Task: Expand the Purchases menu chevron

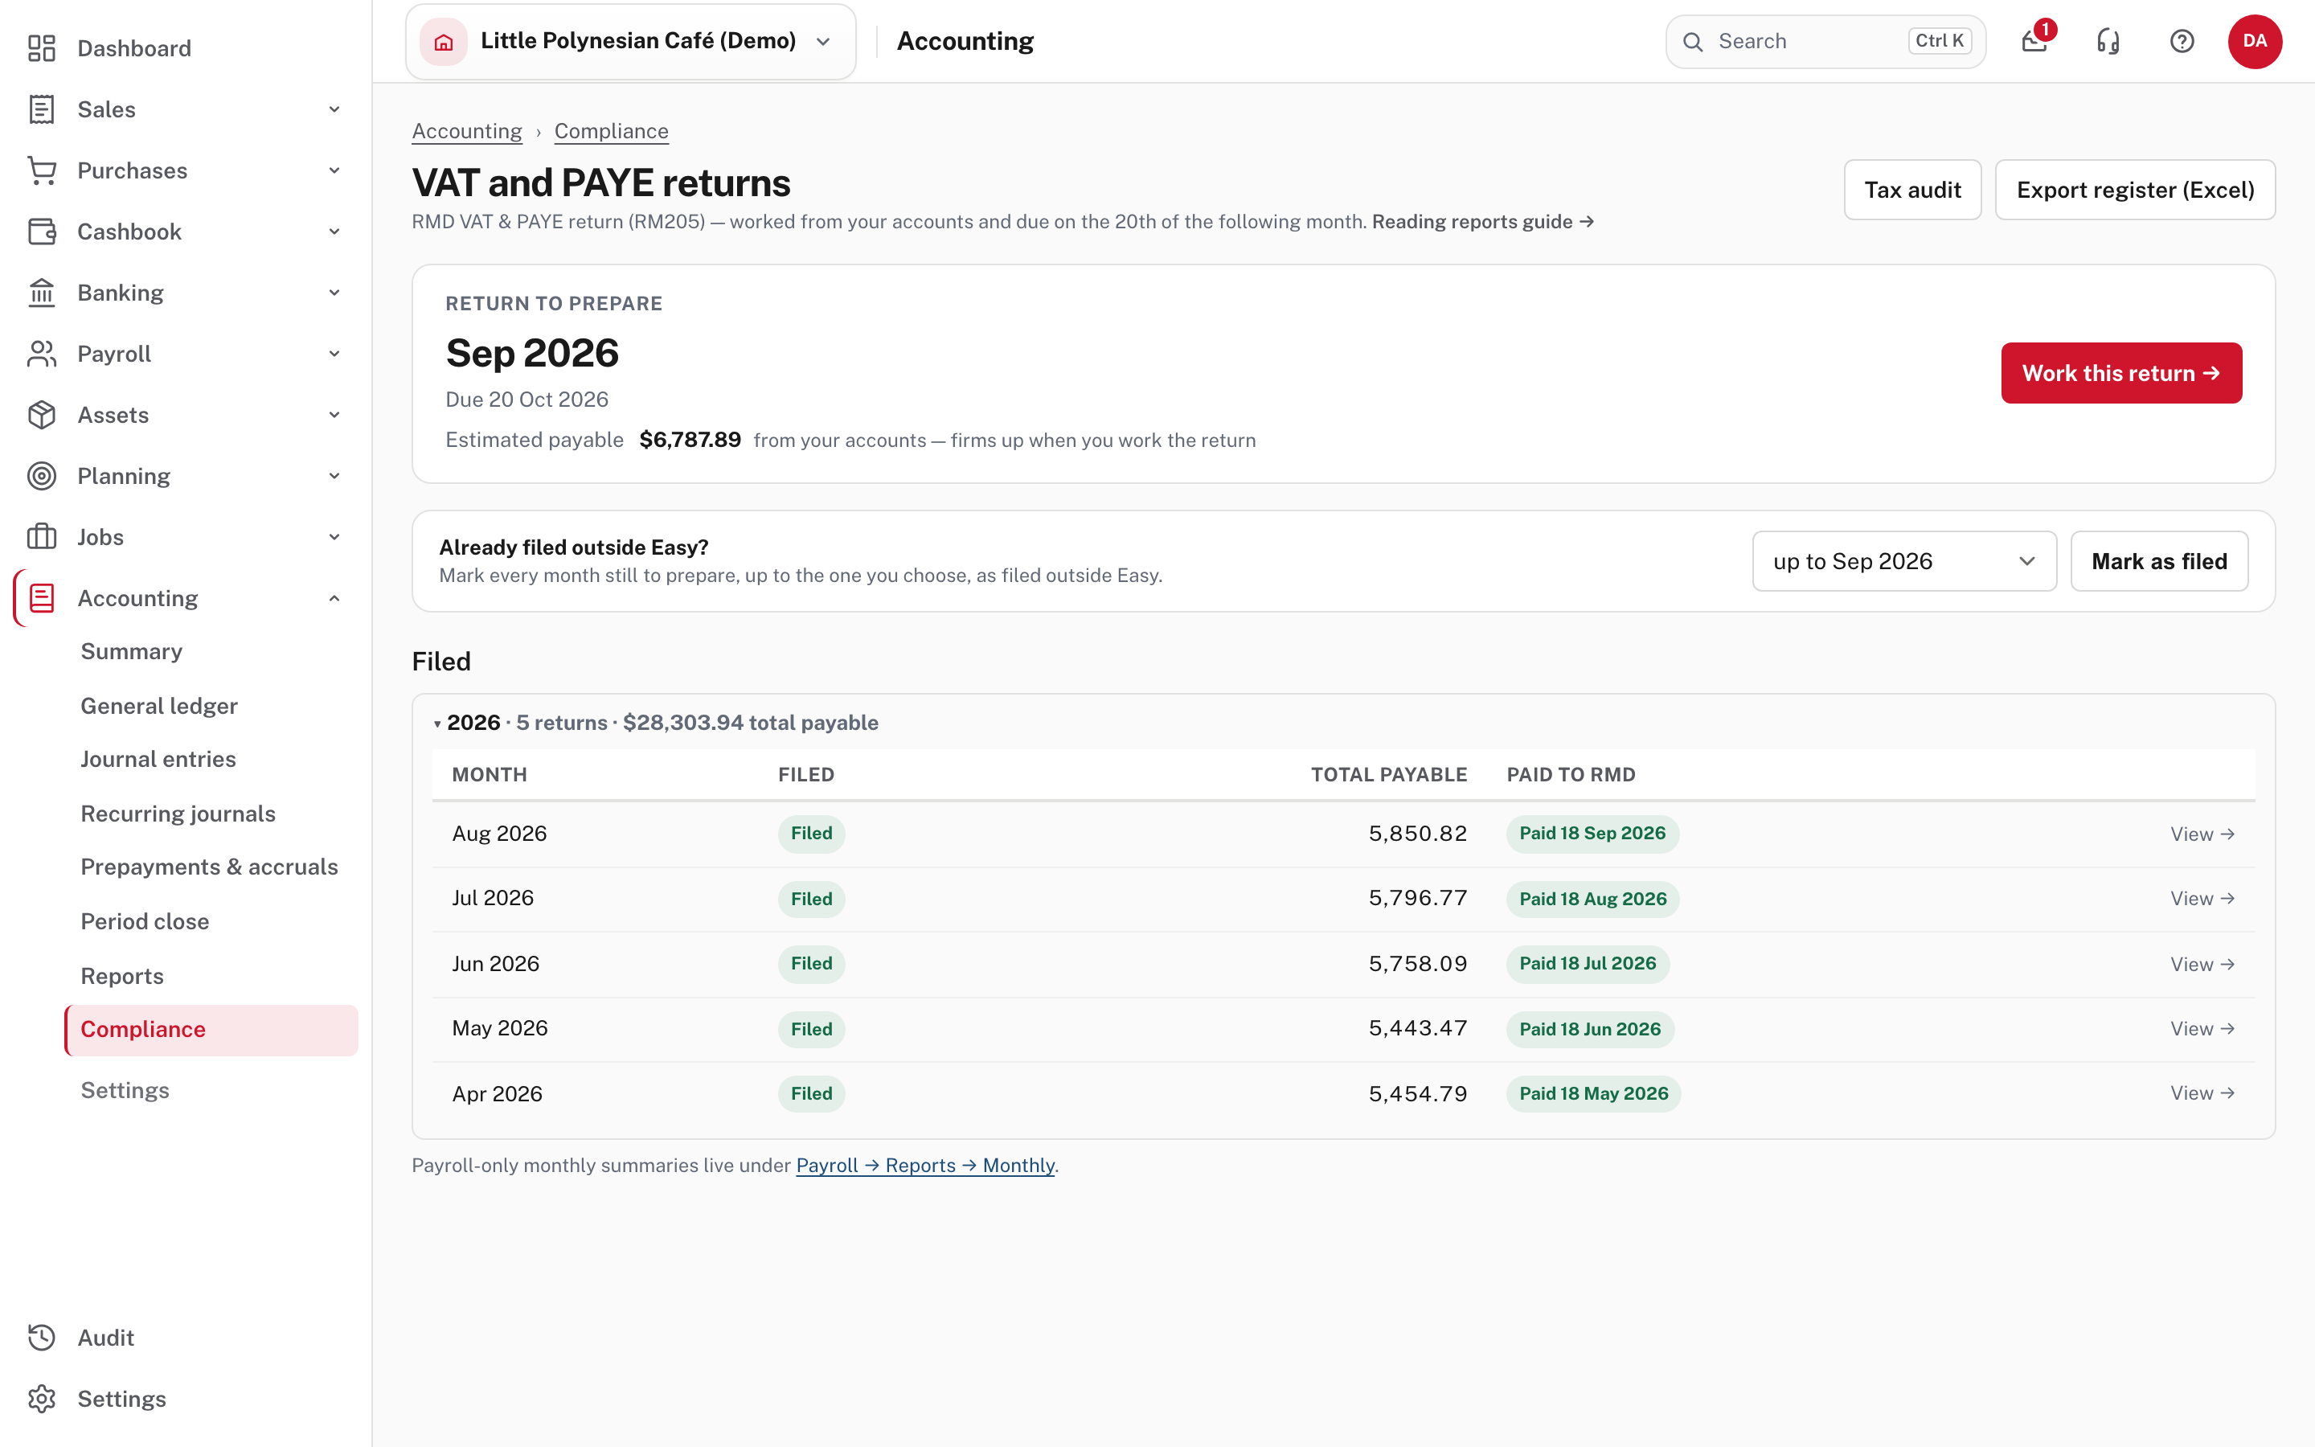Action: tap(334, 170)
